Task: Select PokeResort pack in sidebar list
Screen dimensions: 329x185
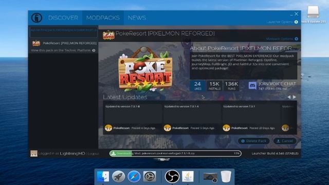Action: click(x=63, y=43)
